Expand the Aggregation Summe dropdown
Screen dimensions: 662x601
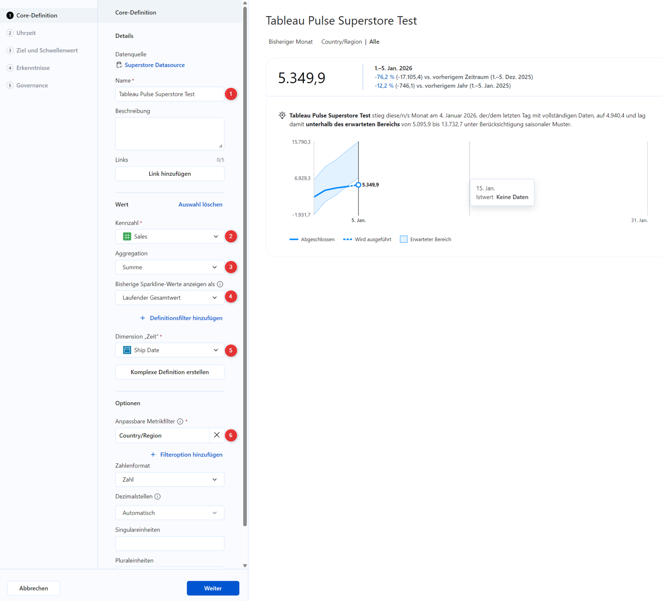169,267
